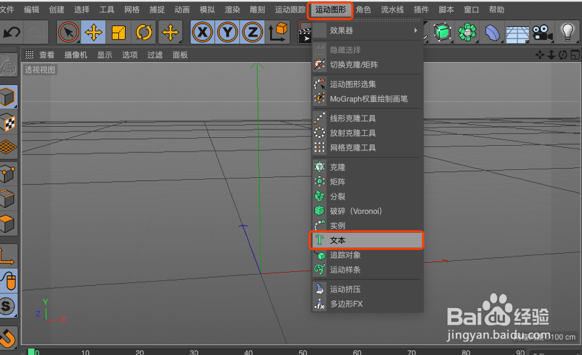Open the 创建 menu
This screenshot has height=355, width=582.
[56, 10]
